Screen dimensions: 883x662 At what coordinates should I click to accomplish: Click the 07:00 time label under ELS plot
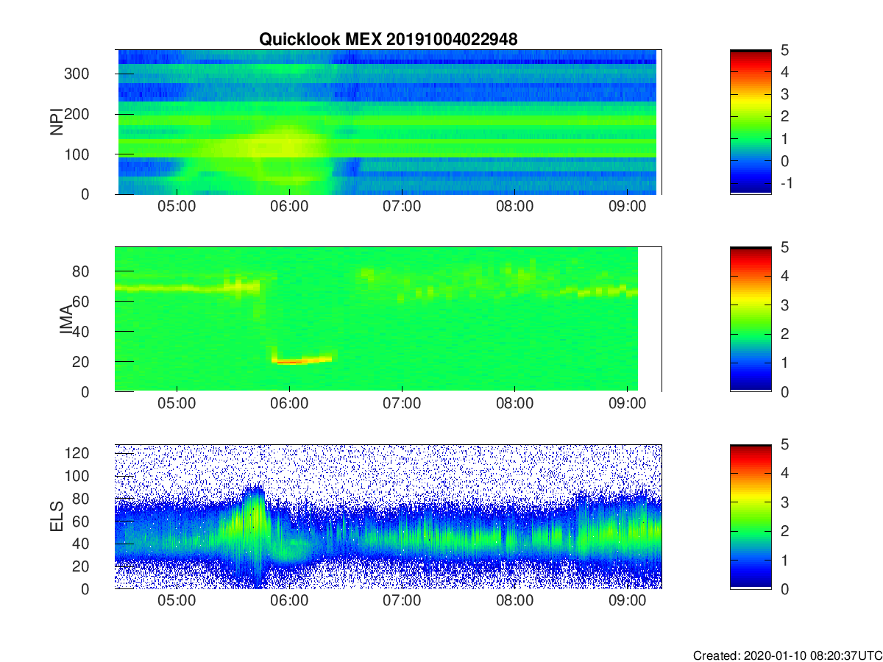point(402,601)
